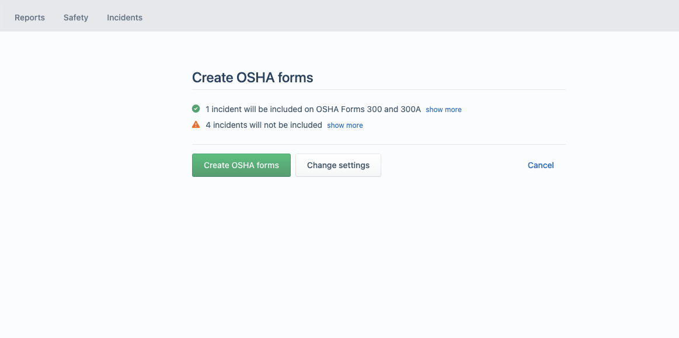The height and width of the screenshot is (338, 679).
Task: Cancel creating OSHA forms
Action: 541,165
